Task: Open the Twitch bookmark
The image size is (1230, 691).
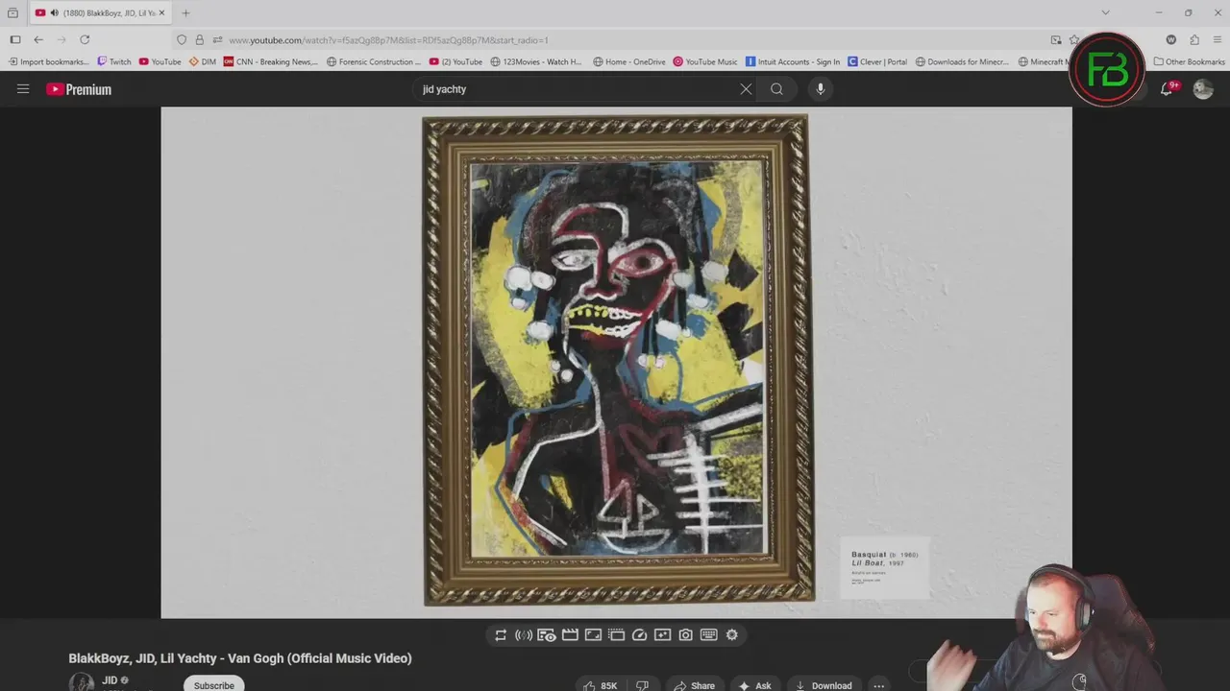Action: tap(114, 61)
